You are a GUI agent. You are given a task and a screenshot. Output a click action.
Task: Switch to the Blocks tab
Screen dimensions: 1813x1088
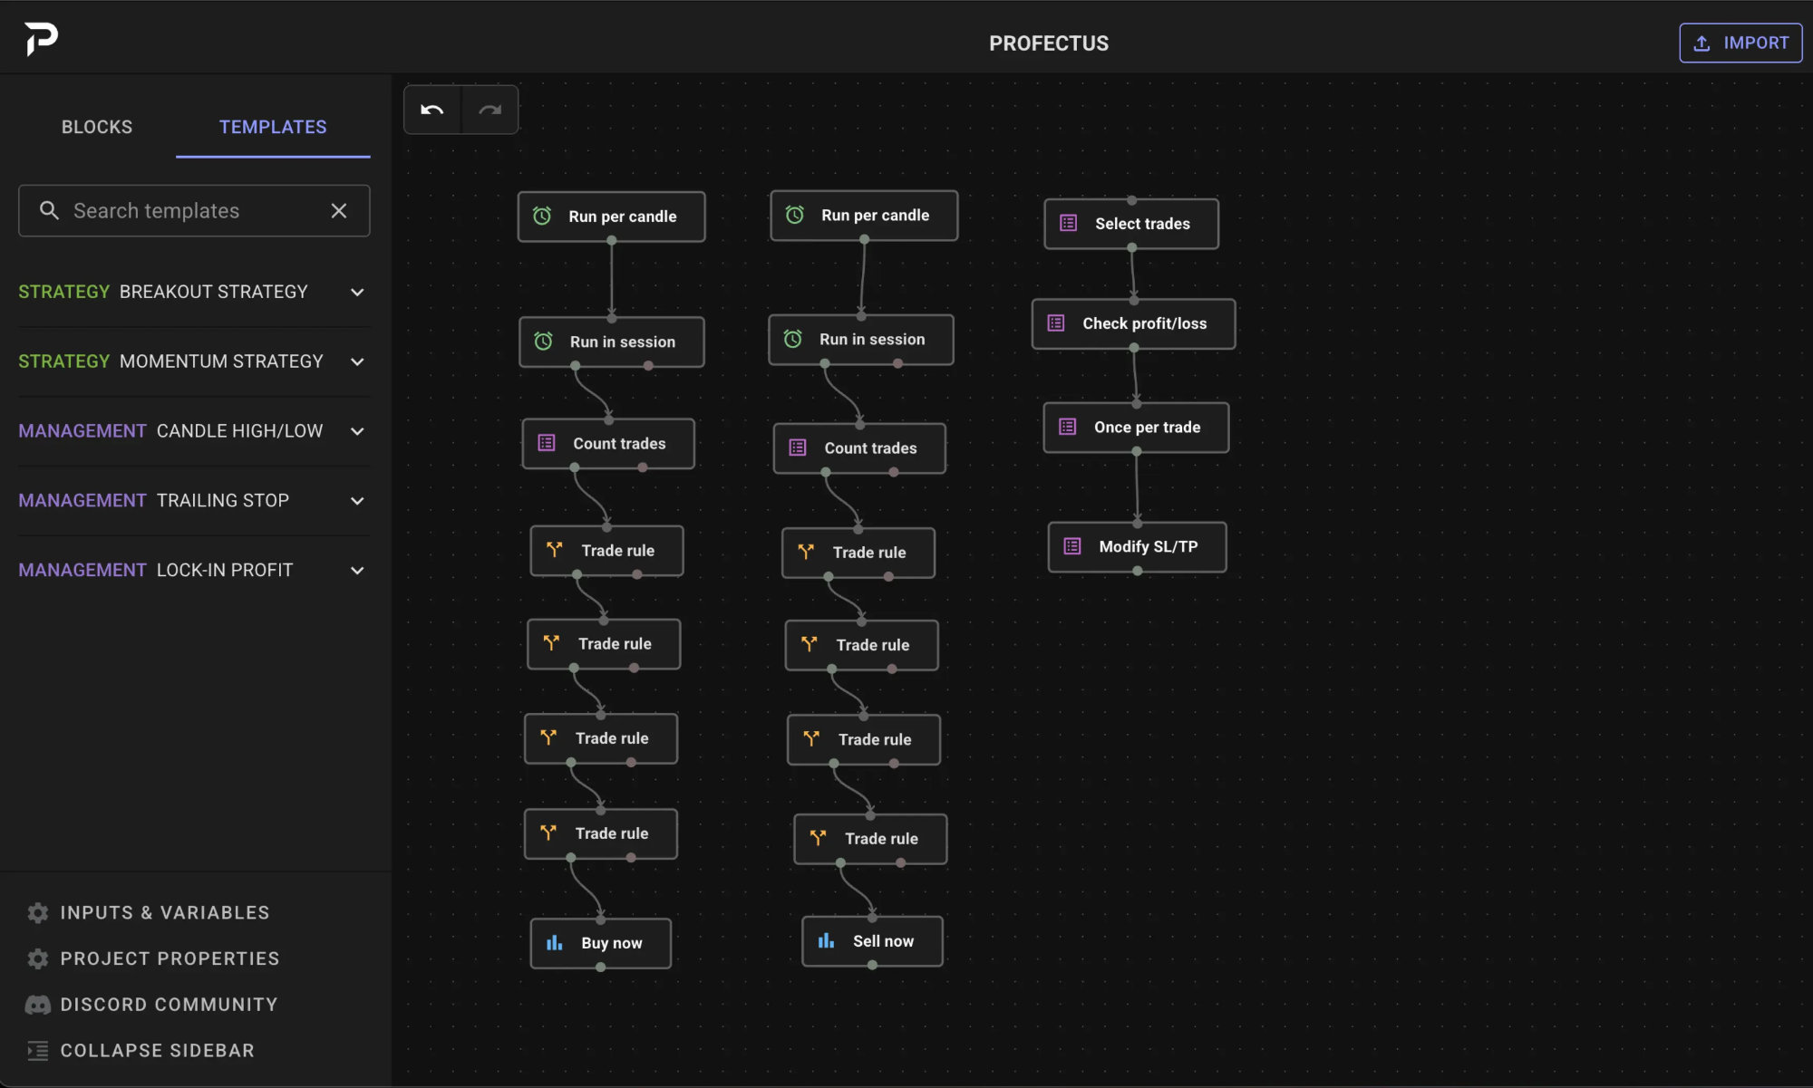(x=97, y=127)
